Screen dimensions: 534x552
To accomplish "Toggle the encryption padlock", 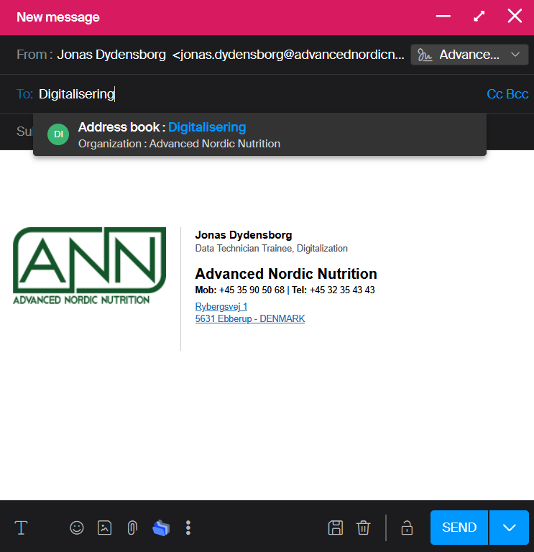I will pyautogui.click(x=407, y=528).
